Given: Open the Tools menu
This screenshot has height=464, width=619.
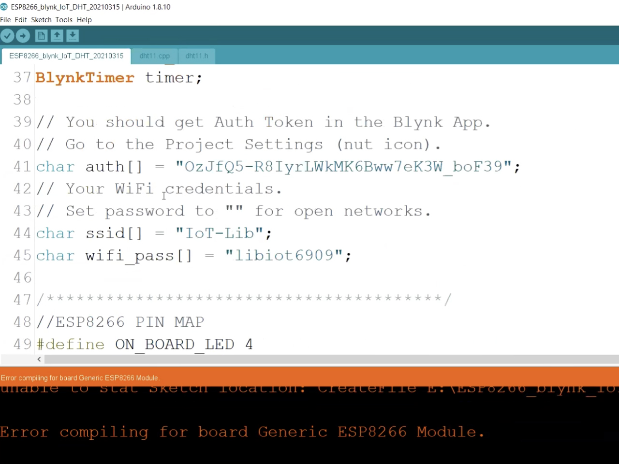Looking at the screenshot, I should tap(64, 20).
